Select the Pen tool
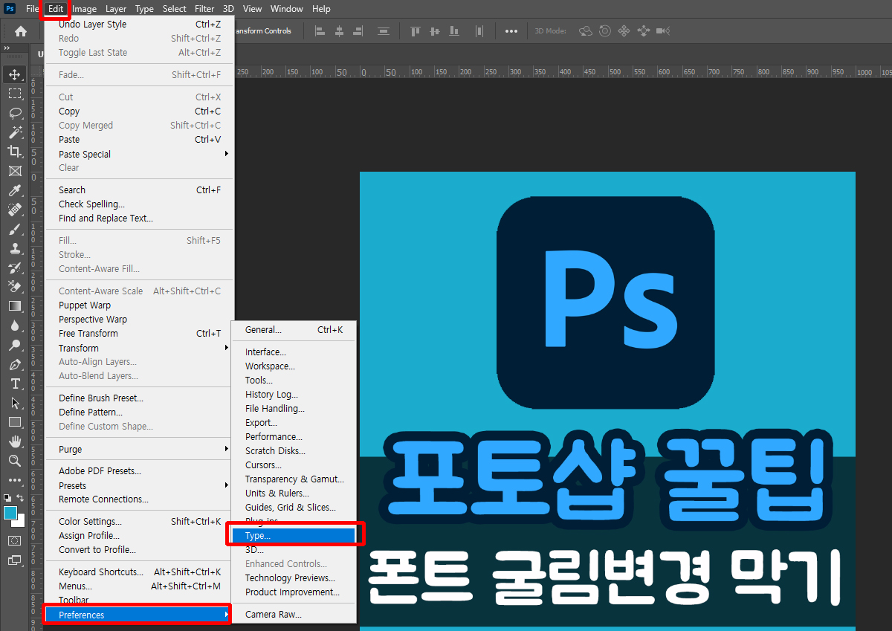892x631 pixels. (14, 364)
